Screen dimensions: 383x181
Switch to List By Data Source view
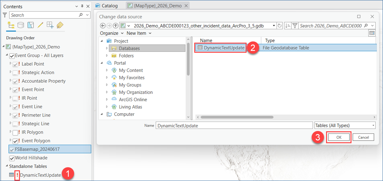[21, 25]
